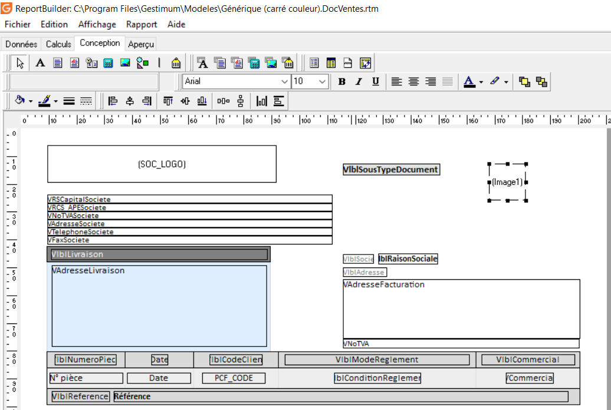Toggle italic formatting
This screenshot has width=611, height=410.
point(359,81)
